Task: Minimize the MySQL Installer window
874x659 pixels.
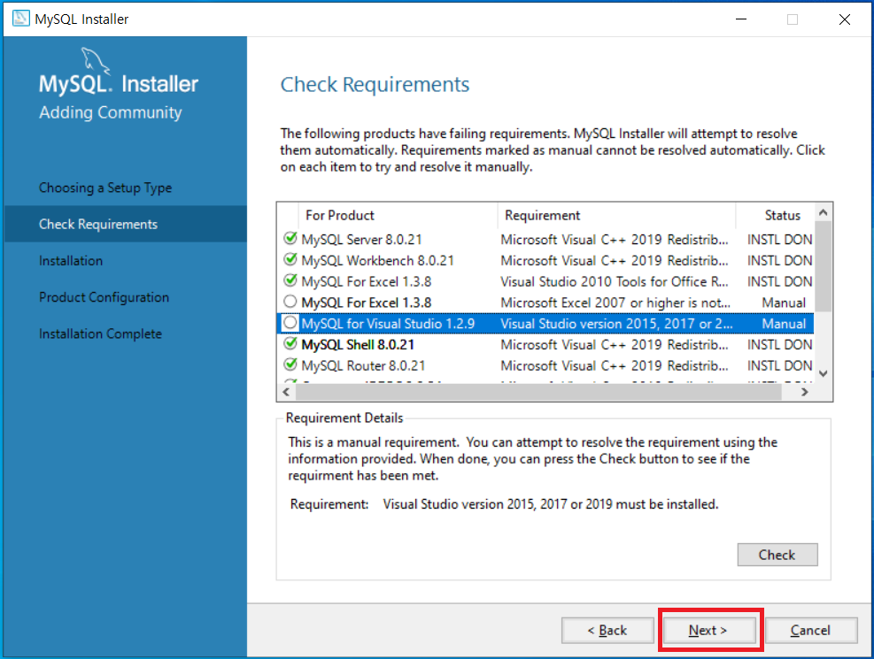Action: coord(741,19)
